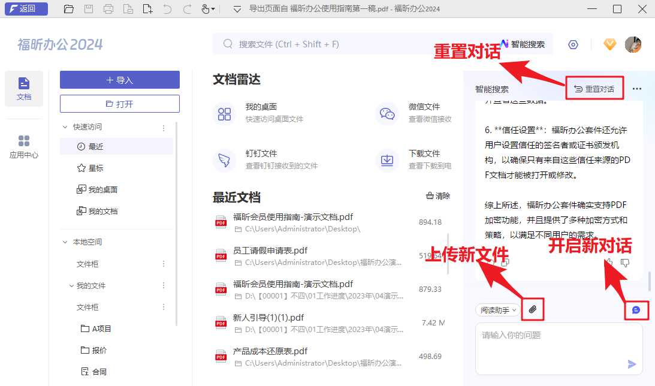
Task: Open the three-dot menu in 智能搜索 panel
Action: coord(637,88)
